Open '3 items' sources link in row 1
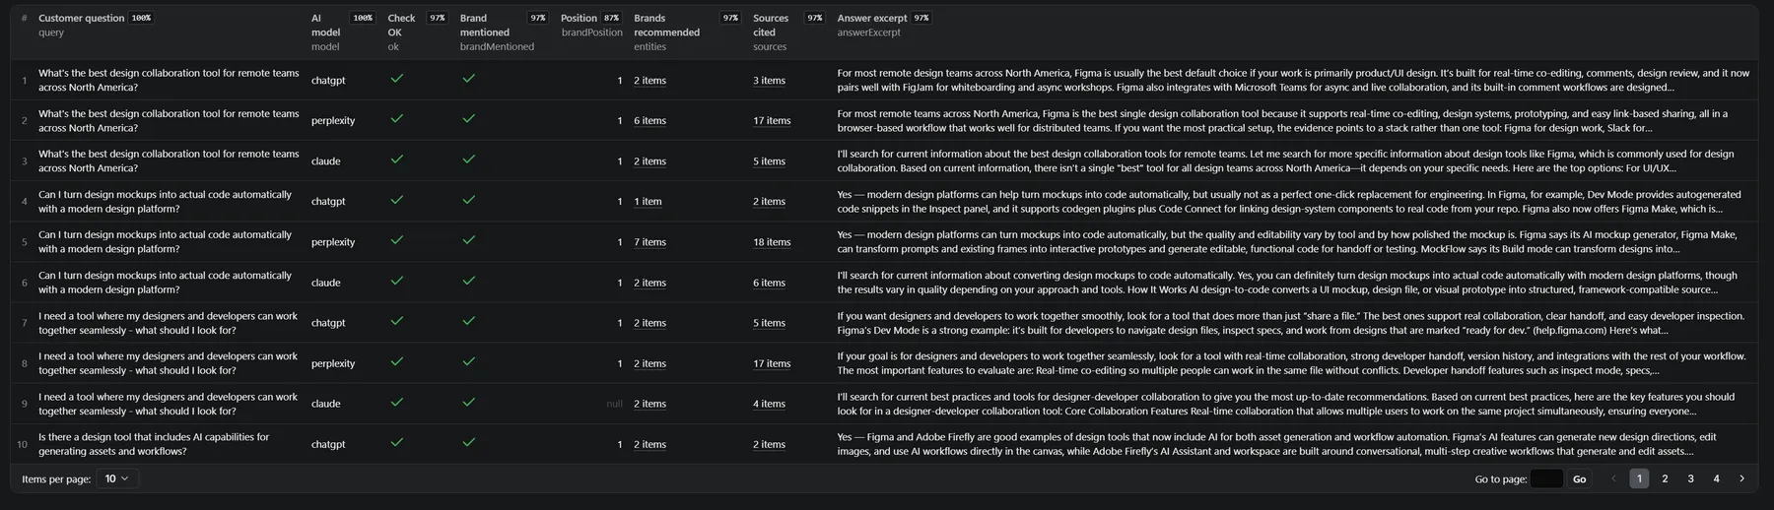The image size is (1774, 510). click(x=769, y=81)
